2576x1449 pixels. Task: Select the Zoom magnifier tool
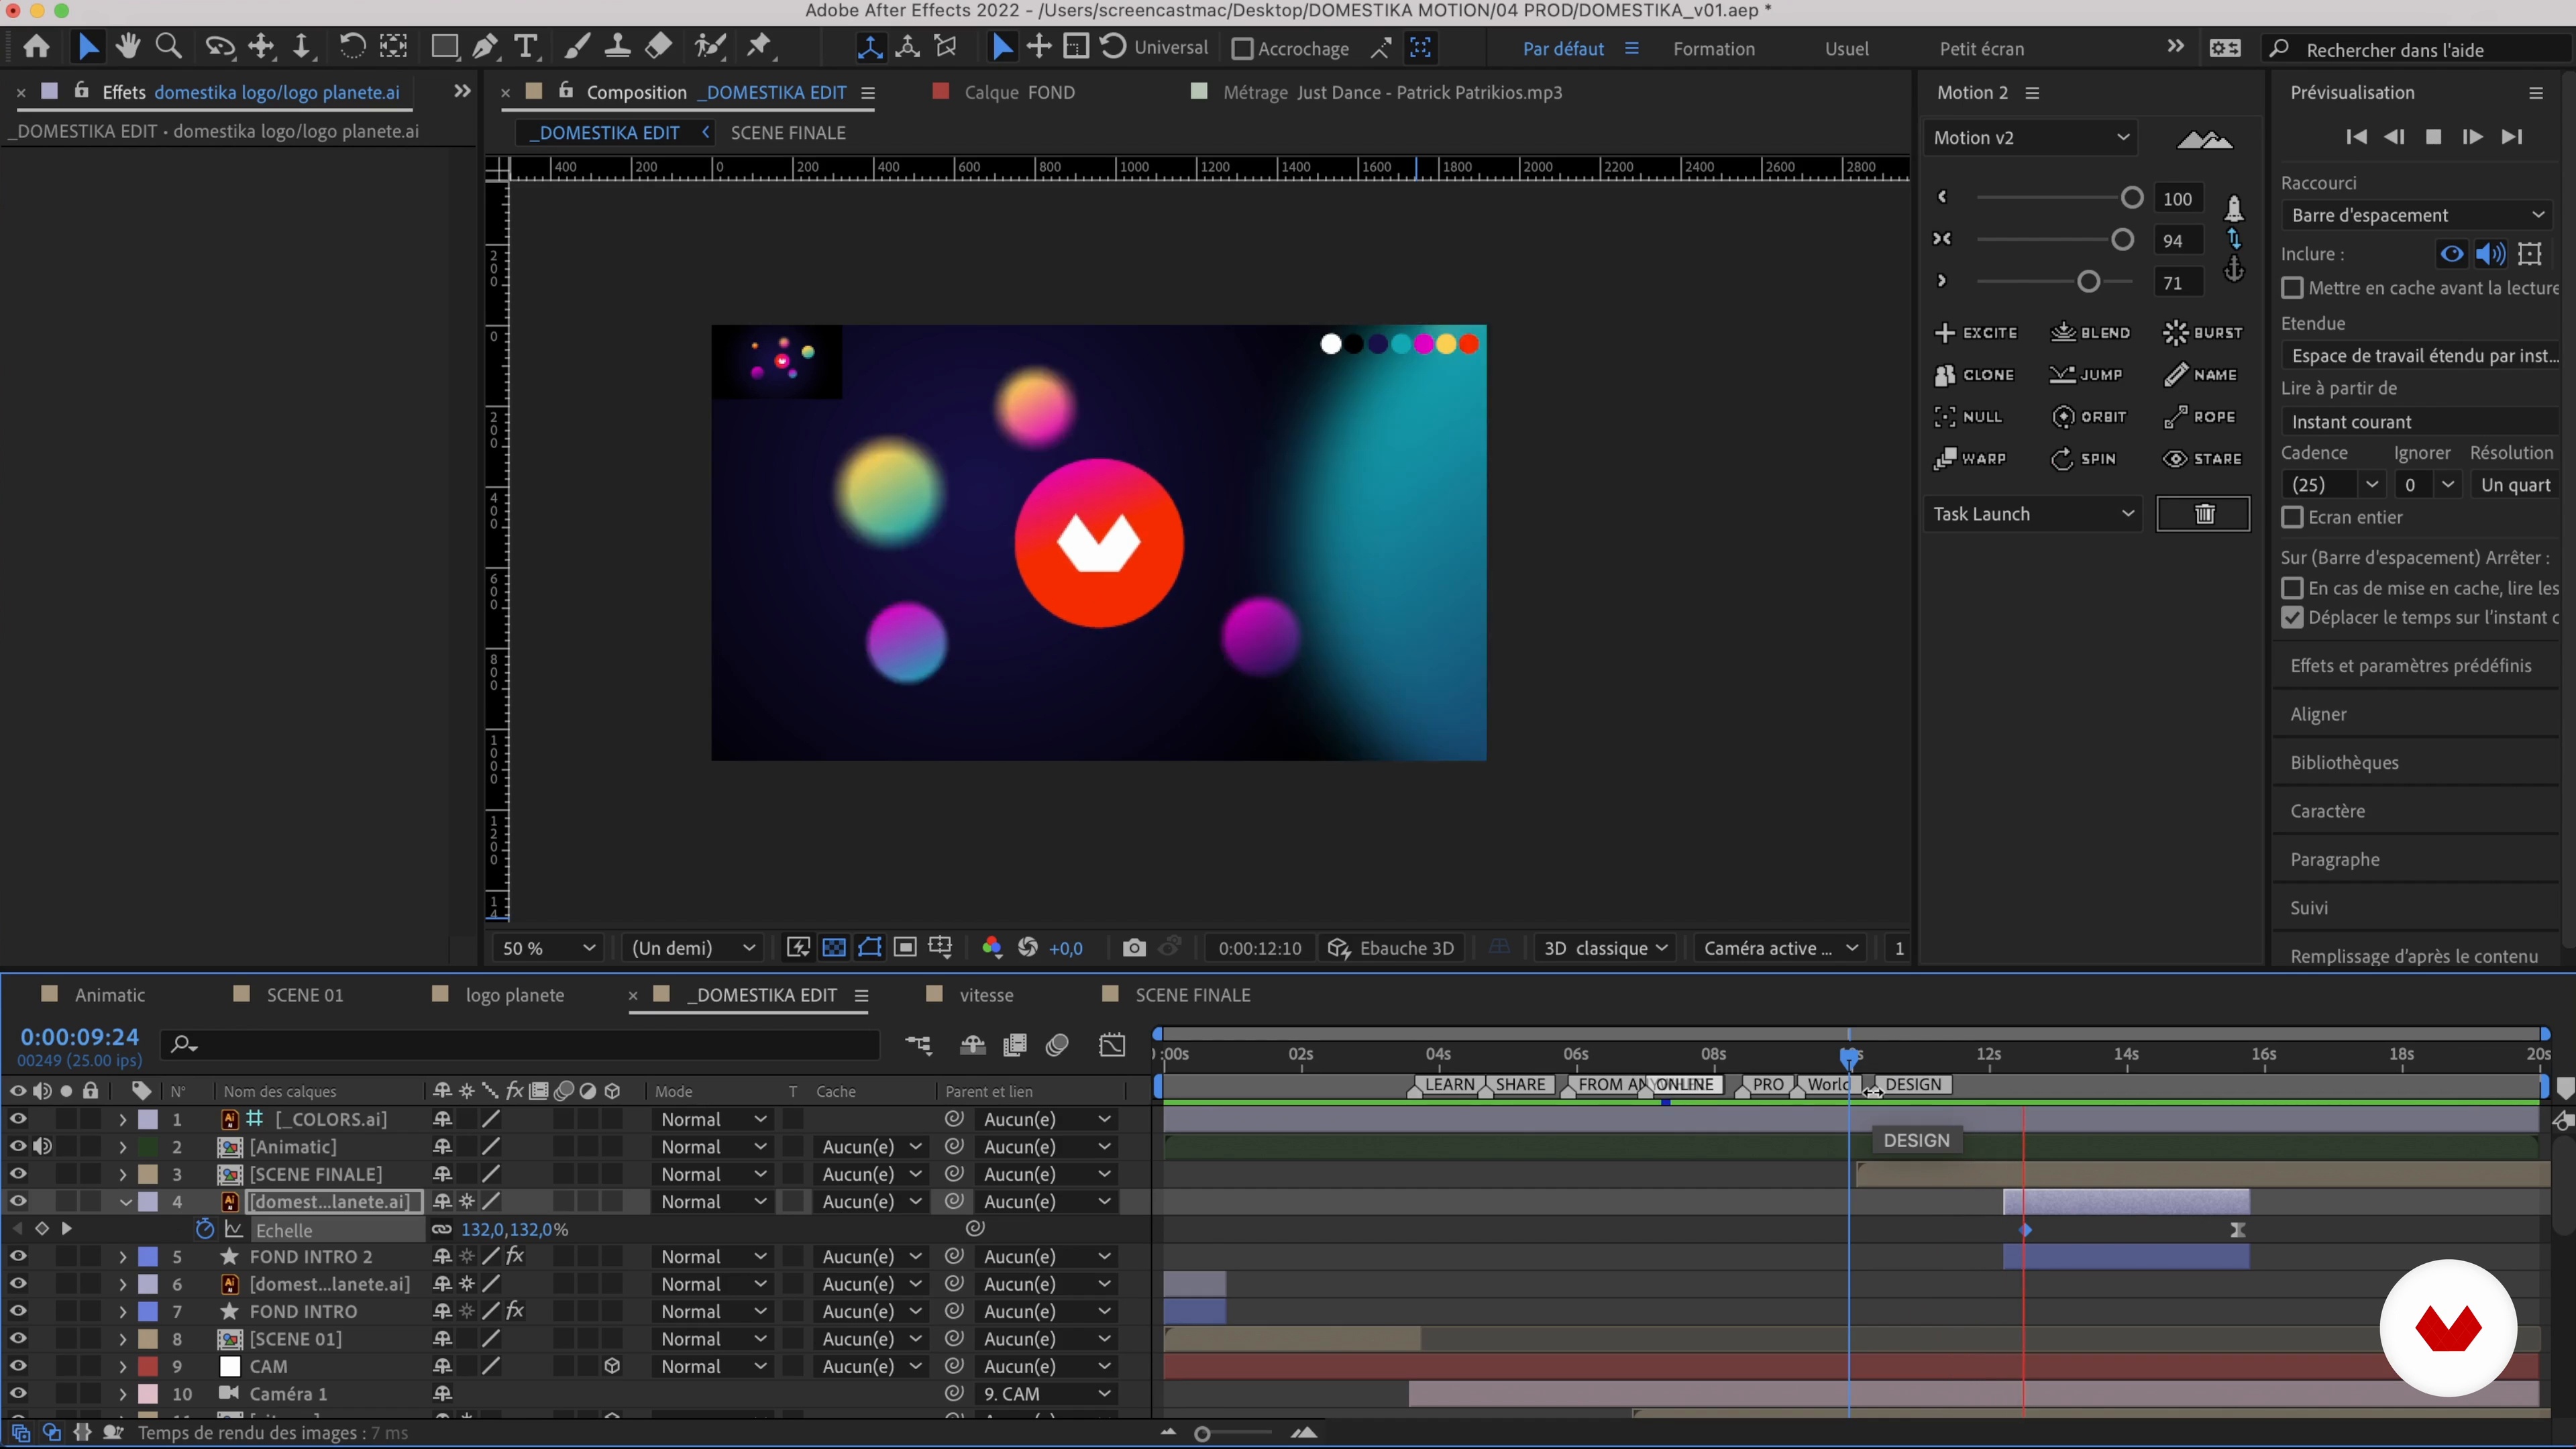169,47
